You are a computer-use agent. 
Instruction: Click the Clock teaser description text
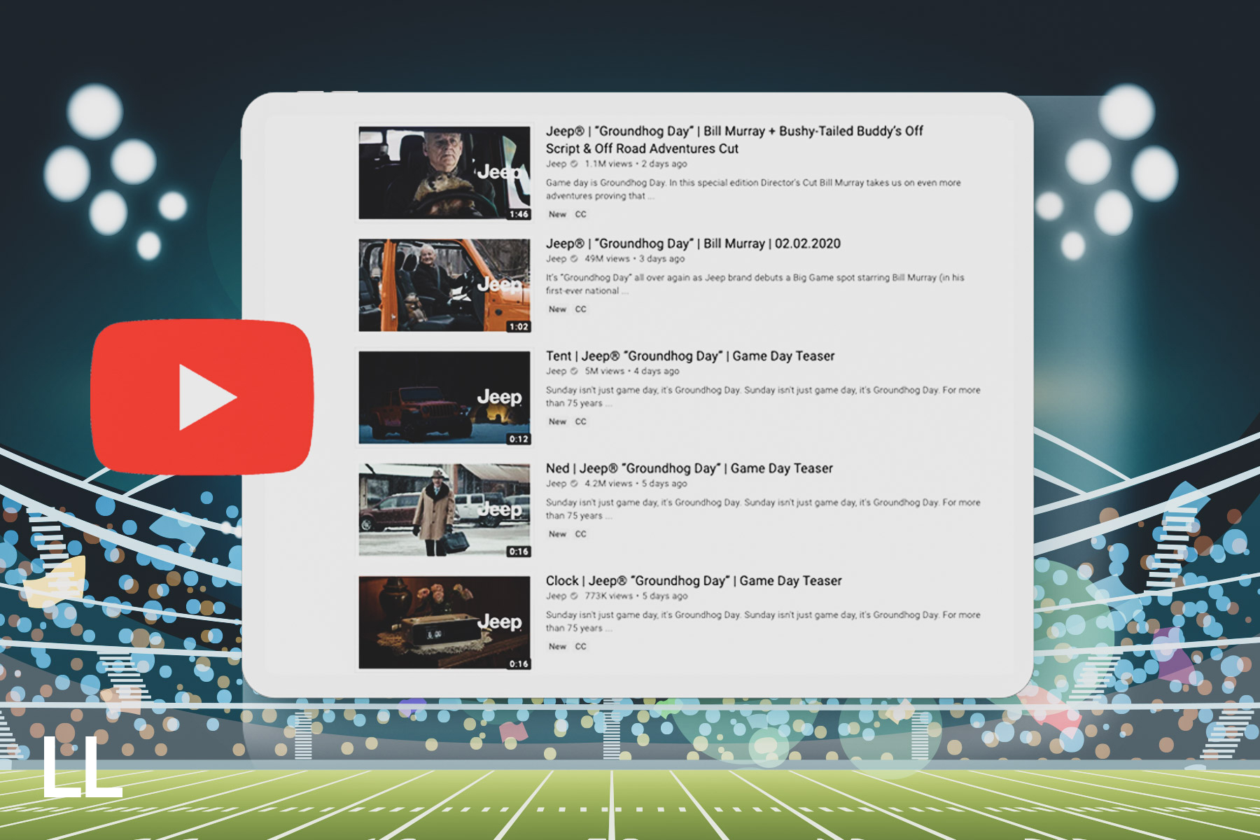point(763,621)
